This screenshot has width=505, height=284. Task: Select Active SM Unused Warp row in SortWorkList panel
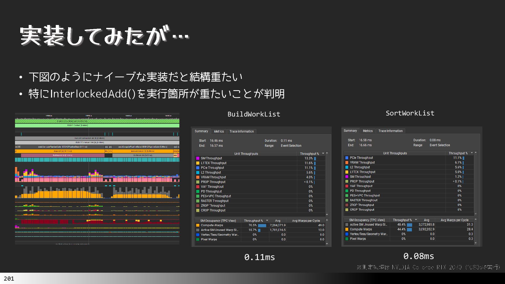tap(409, 225)
